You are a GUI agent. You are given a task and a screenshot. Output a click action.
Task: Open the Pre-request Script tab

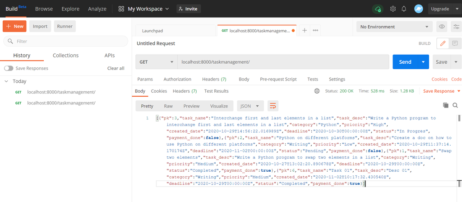tap(278, 79)
